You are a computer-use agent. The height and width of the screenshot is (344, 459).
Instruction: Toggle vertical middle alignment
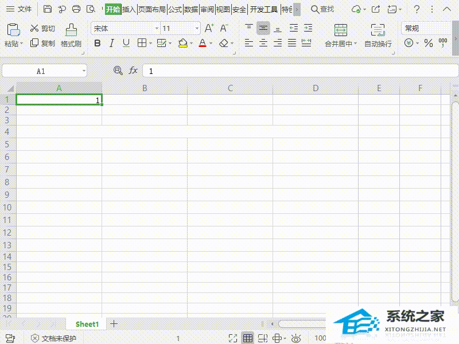263,28
